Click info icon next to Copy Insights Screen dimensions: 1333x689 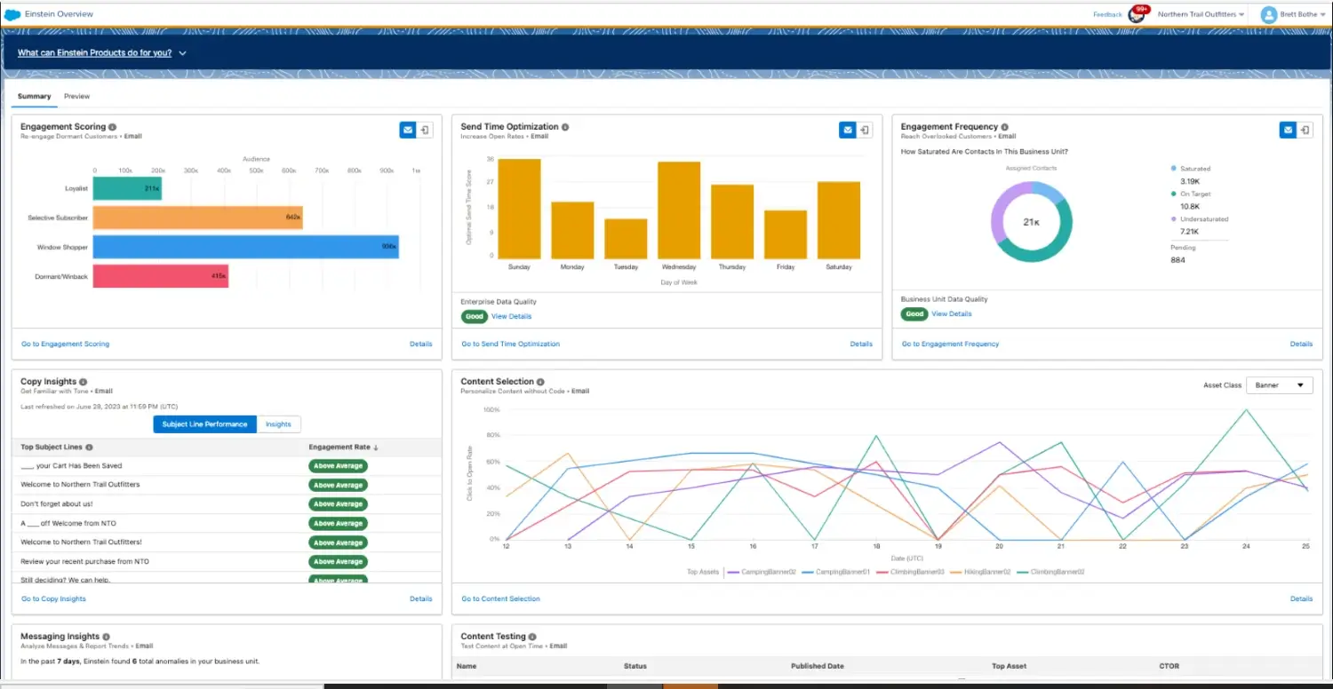pos(84,382)
